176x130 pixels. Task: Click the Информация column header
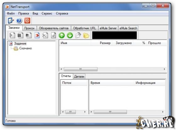click(x=150, y=83)
